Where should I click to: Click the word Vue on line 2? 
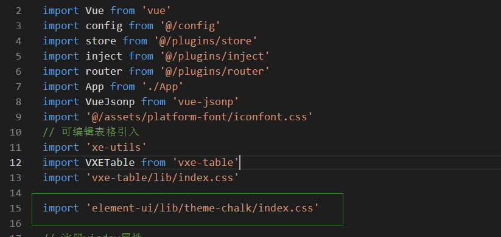[x=94, y=10]
